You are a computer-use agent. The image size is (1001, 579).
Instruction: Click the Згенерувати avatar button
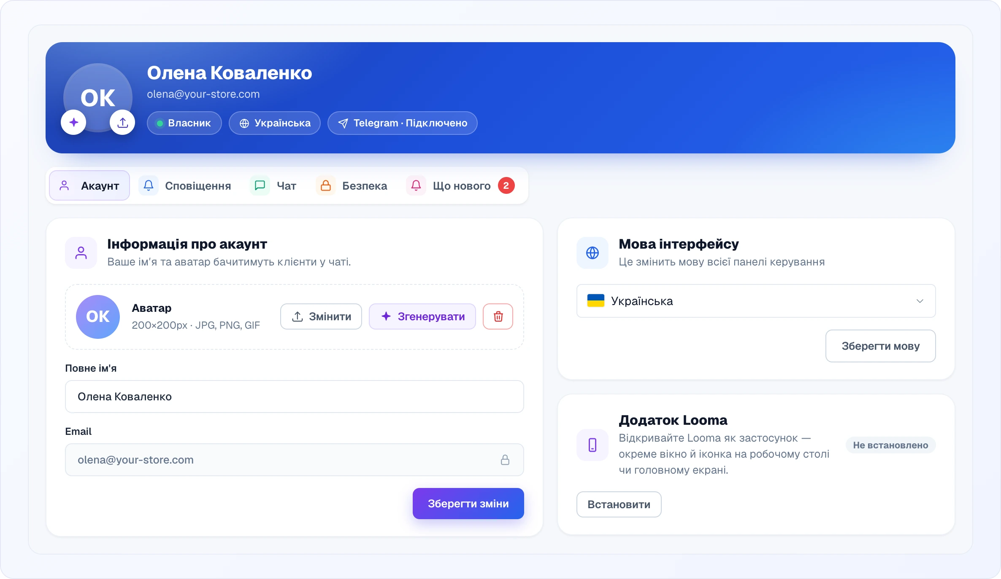point(422,316)
